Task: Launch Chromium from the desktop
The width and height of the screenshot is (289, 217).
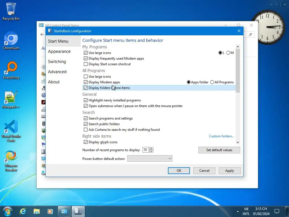Action: pyautogui.click(x=11, y=41)
